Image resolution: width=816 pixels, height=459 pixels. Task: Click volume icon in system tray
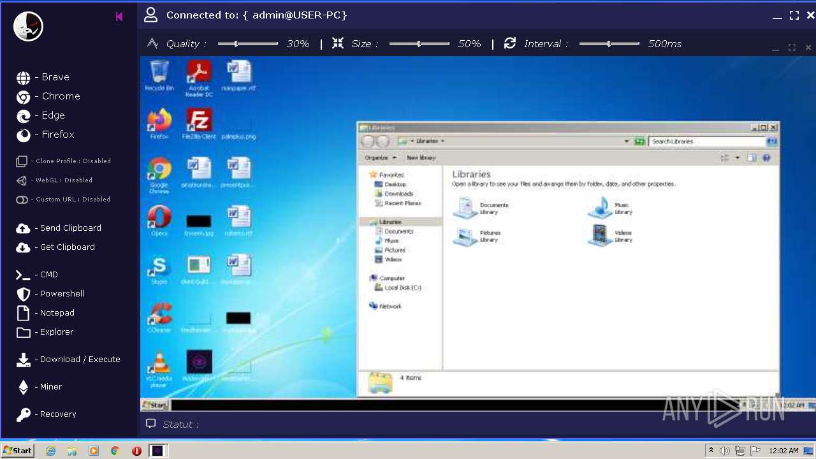725,451
